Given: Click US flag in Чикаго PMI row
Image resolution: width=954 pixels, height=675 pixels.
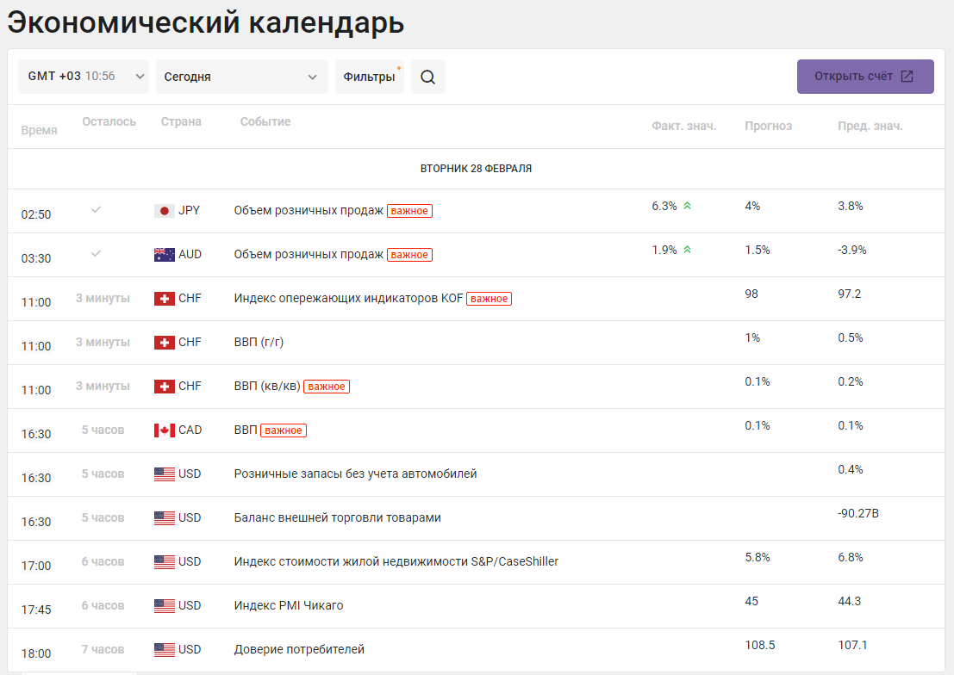Looking at the screenshot, I should point(165,605).
